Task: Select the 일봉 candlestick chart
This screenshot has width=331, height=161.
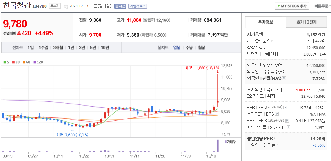Action: coord(177,48)
